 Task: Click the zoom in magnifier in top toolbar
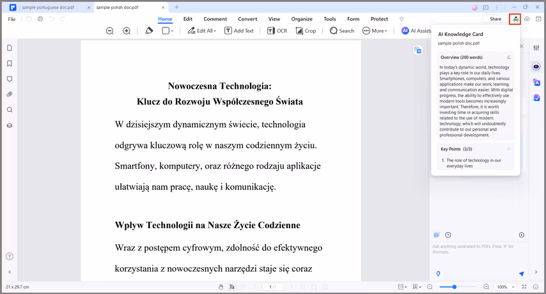tap(127, 31)
